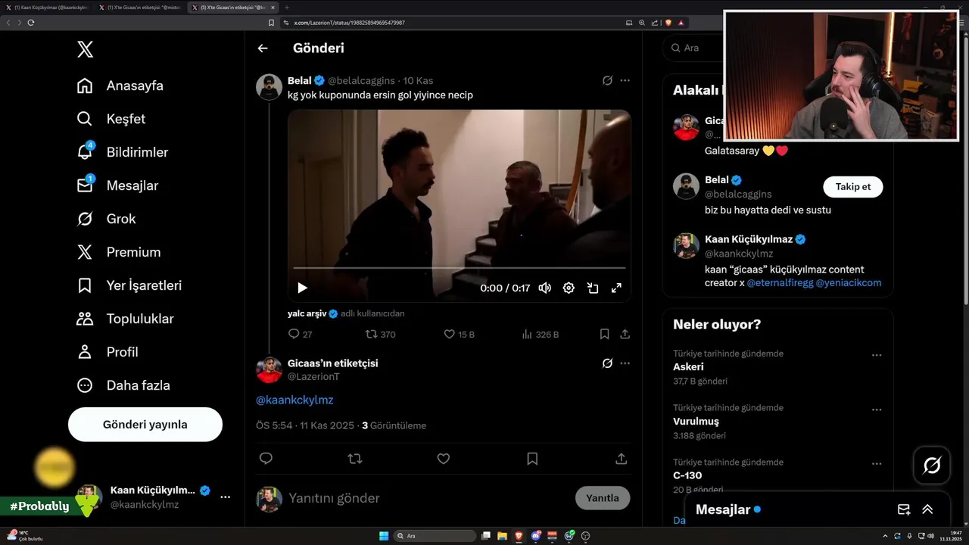969x545 pixels.
Task: View 326 B analytics on Belal's post
Action: [x=541, y=334]
